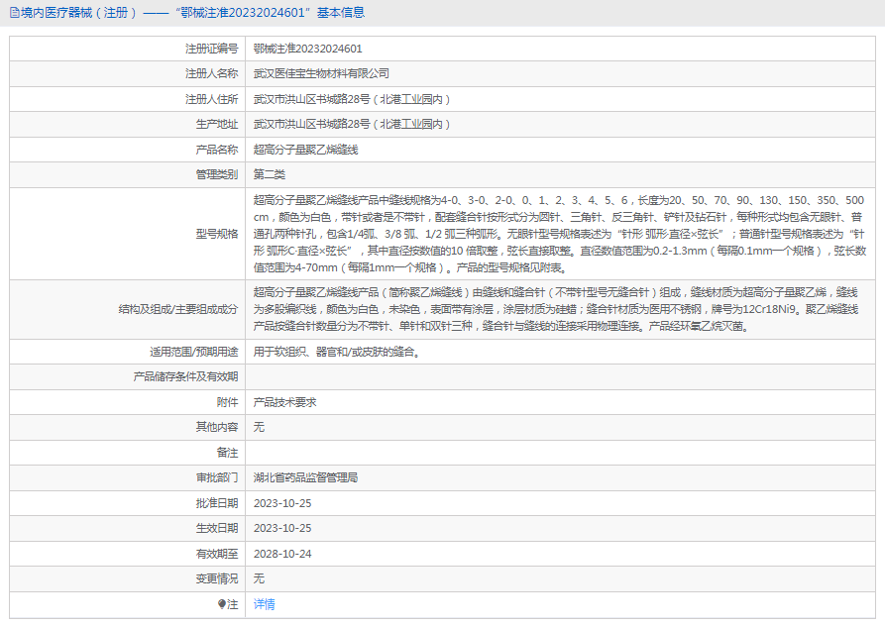Click the 注册人住所 address value
885x627 pixels.
pyautogui.click(x=352, y=99)
